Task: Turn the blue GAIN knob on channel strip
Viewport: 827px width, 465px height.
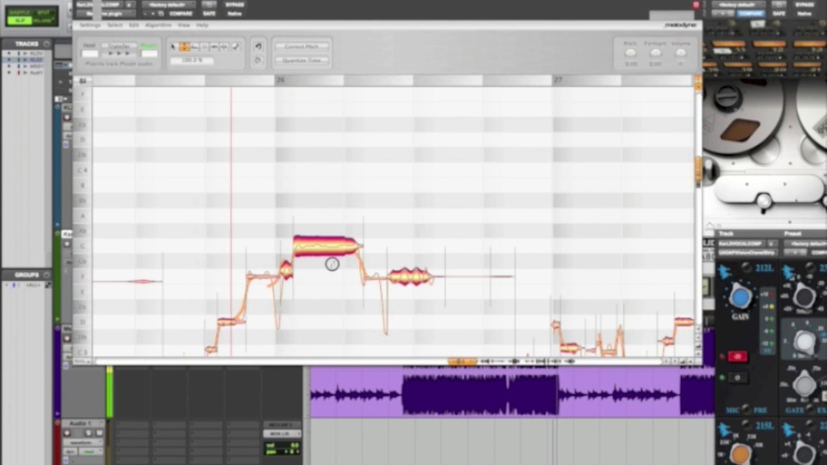Action: pyautogui.click(x=740, y=296)
